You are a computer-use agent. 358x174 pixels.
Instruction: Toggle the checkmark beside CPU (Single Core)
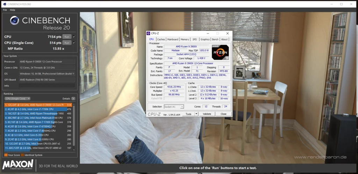click(x=74, y=43)
